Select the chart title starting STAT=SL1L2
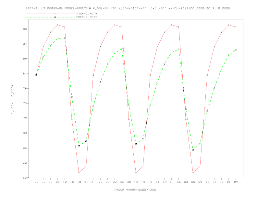The image size is (257, 198). [x=128, y=8]
